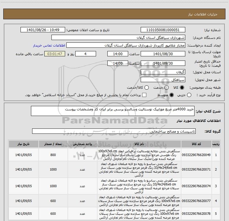Click the ردیف column header
Image resolution: width=229 pixels, height=221 pixels.
click(x=216, y=144)
